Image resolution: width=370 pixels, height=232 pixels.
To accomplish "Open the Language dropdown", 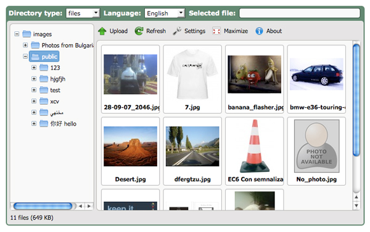I will pyautogui.click(x=165, y=13).
